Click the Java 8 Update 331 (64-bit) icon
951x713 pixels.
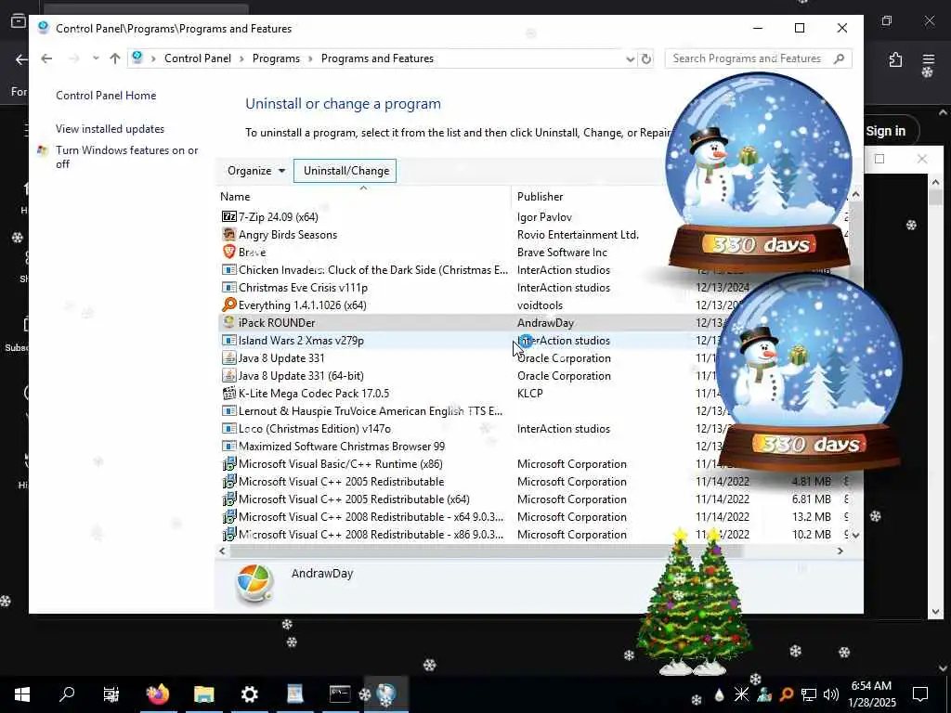click(x=228, y=375)
